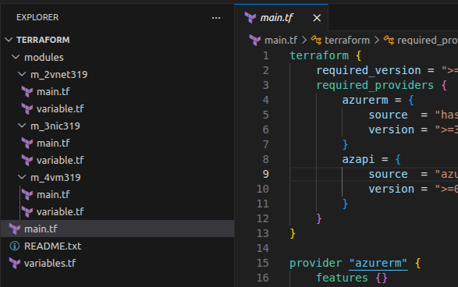This screenshot has height=287, width=458.
Task: Collapse the modules folder
Action: tap(16, 57)
